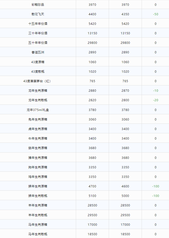Click the 羊年生肖原箱 product name
169x238 pixels.
click(38, 205)
